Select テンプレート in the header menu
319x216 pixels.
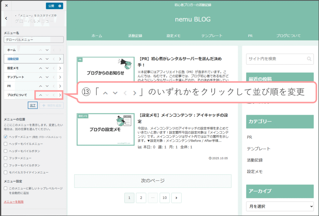coord(212,36)
